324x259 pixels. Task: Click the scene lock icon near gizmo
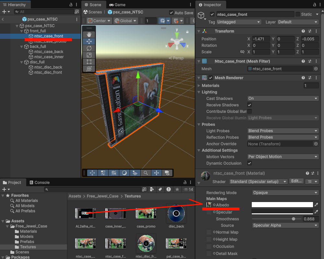pyautogui.click(x=187, y=32)
